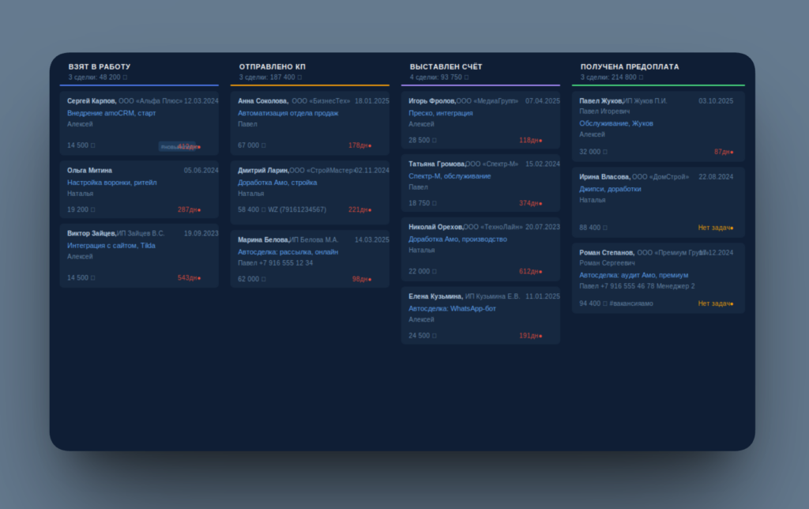This screenshot has height=509, width=809.
Task: Select the Получена предоплата column header
Action: (x=630, y=66)
